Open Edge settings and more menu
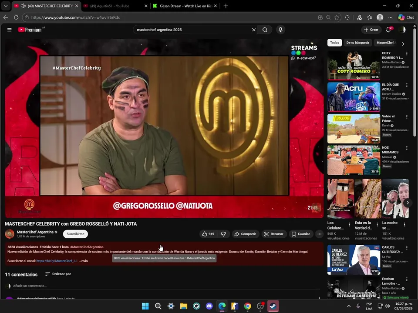This screenshot has width=418, height=313. click(390, 17)
